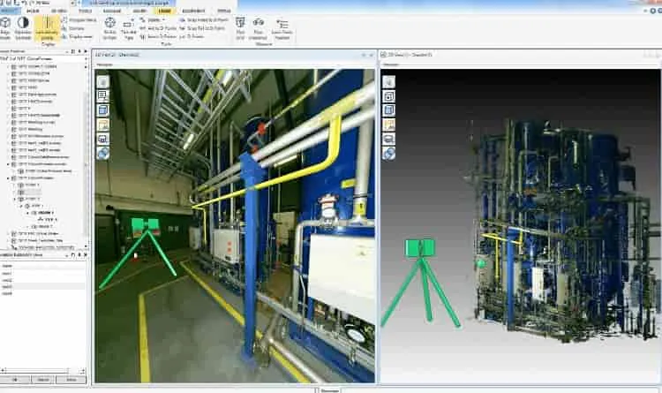This screenshot has height=393, width=662.
Task: Expand the small dropdown arrow beside the points option
Action: click(163, 20)
